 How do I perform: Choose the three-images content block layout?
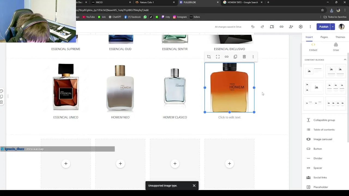[x=336, y=87]
